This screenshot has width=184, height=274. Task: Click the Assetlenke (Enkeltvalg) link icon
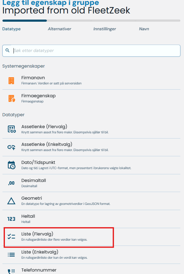point(11,147)
